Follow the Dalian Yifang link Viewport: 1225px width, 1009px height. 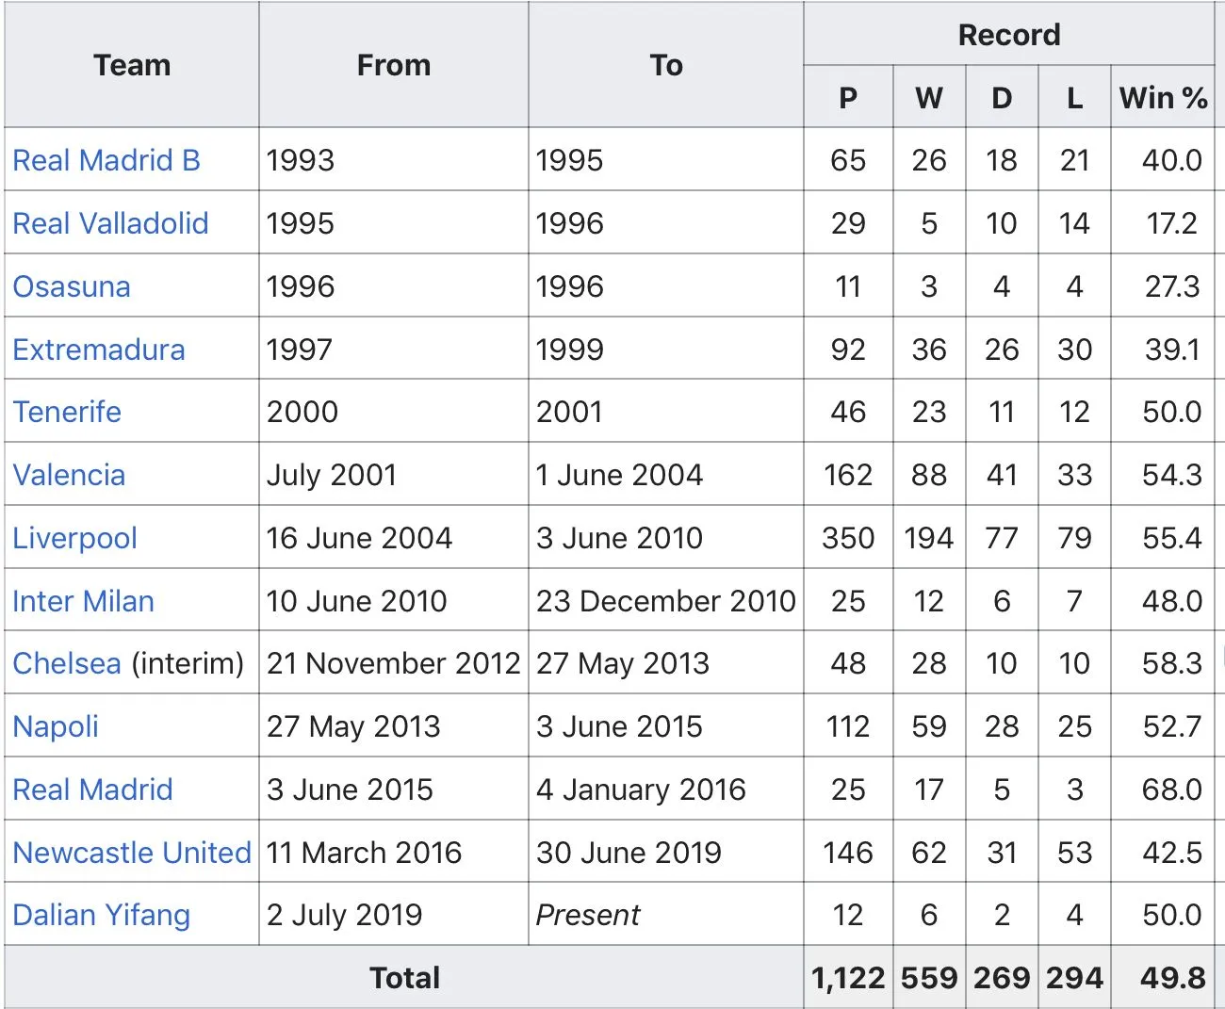pos(102,915)
